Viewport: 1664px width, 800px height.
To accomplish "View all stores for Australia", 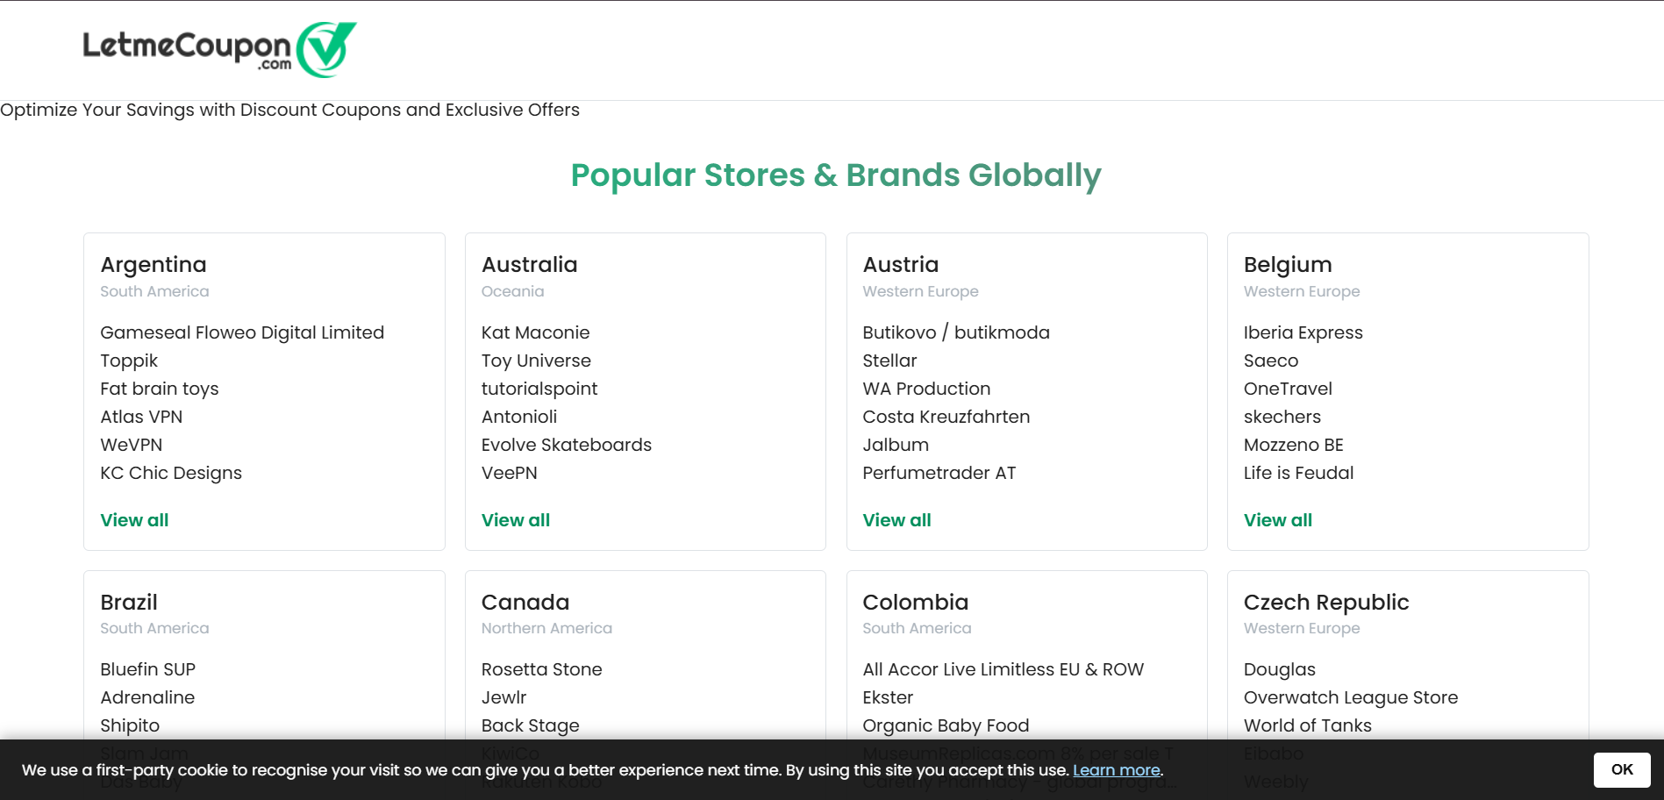I will point(516,520).
